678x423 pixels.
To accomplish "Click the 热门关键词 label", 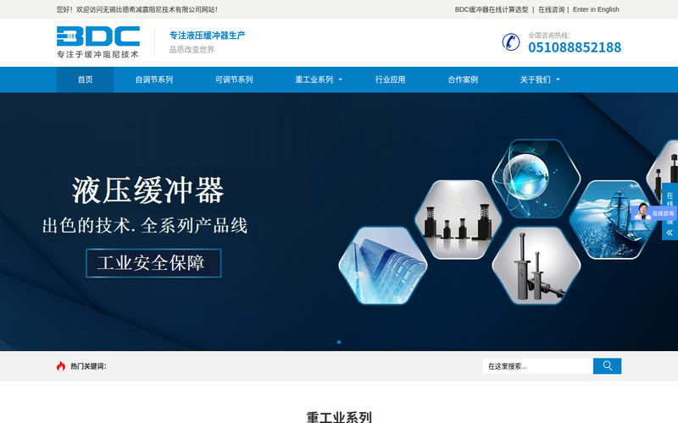I will click(x=88, y=366).
